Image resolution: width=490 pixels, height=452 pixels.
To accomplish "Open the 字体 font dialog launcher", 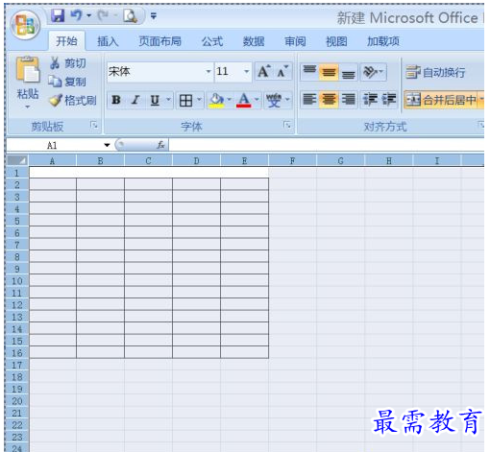I will point(287,125).
